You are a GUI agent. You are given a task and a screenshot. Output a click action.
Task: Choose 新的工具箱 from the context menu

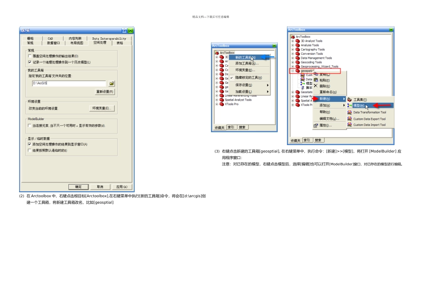point(245,57)
